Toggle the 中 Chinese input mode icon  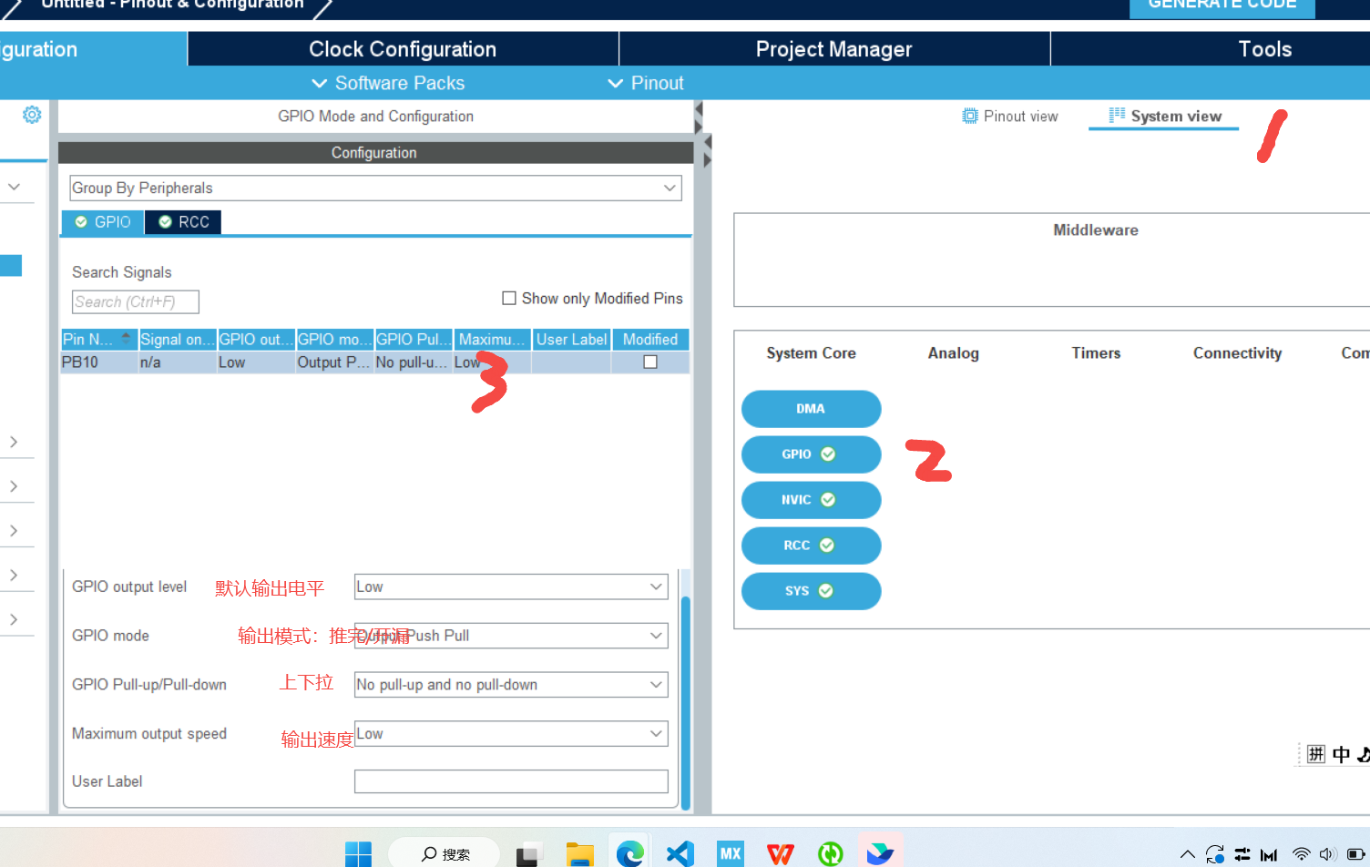coord(1341,754)
